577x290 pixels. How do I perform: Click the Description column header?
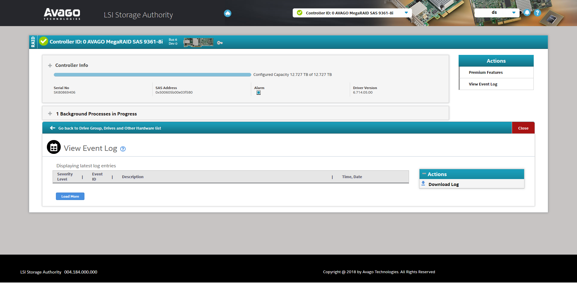(x=133, y=177)
